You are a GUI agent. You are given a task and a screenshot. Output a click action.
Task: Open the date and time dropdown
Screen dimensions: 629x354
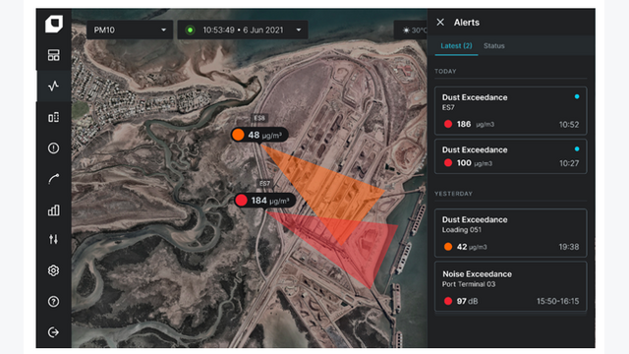pyautogui.click(x=243, y=29)
